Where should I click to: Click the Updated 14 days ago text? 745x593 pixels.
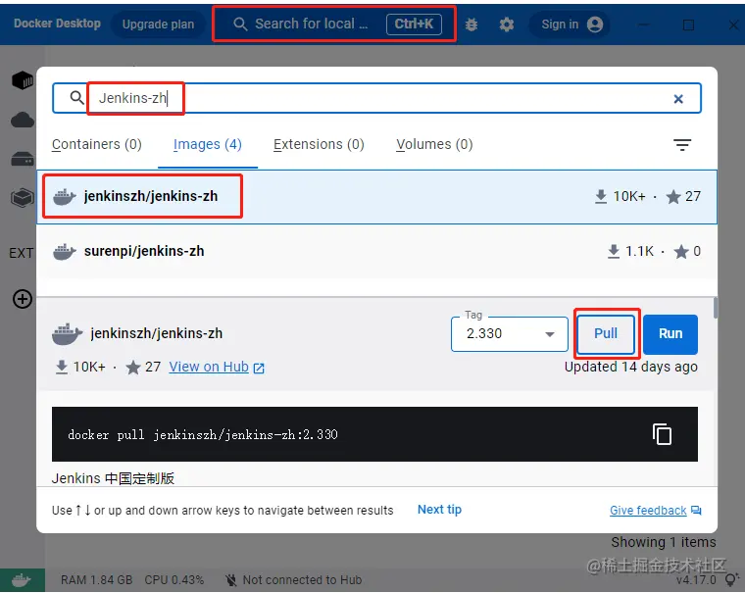pos(631,367)
